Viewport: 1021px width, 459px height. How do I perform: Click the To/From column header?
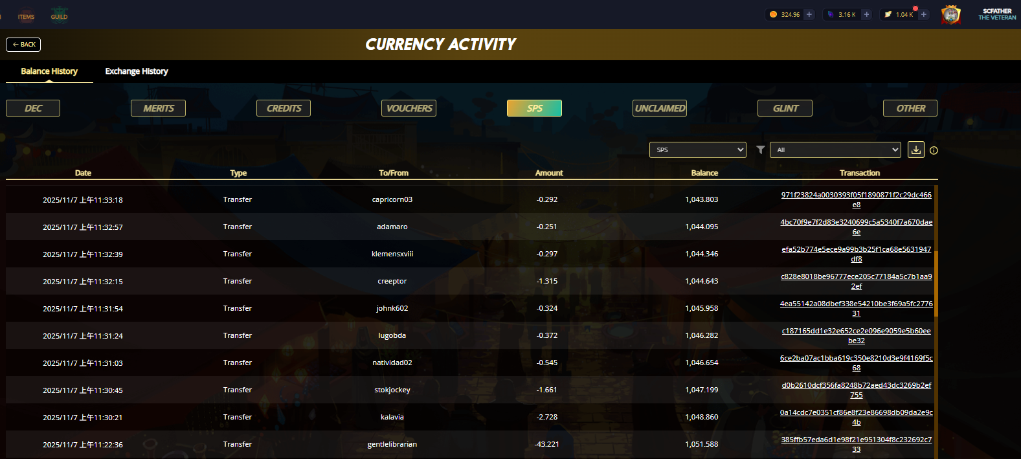coord(394,173)
